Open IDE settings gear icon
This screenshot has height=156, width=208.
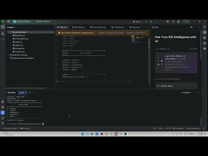tap(179, 22)
